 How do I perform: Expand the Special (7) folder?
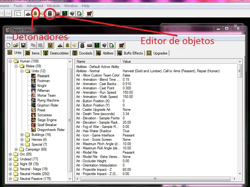click(22, 144)
